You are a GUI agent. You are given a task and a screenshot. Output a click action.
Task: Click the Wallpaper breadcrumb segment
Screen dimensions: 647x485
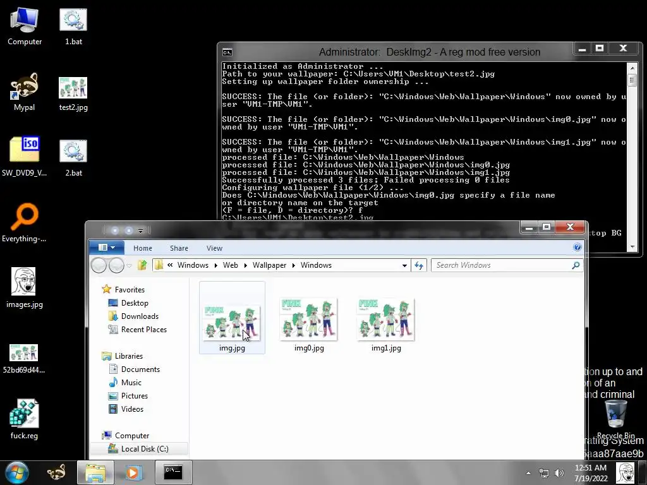269,265
